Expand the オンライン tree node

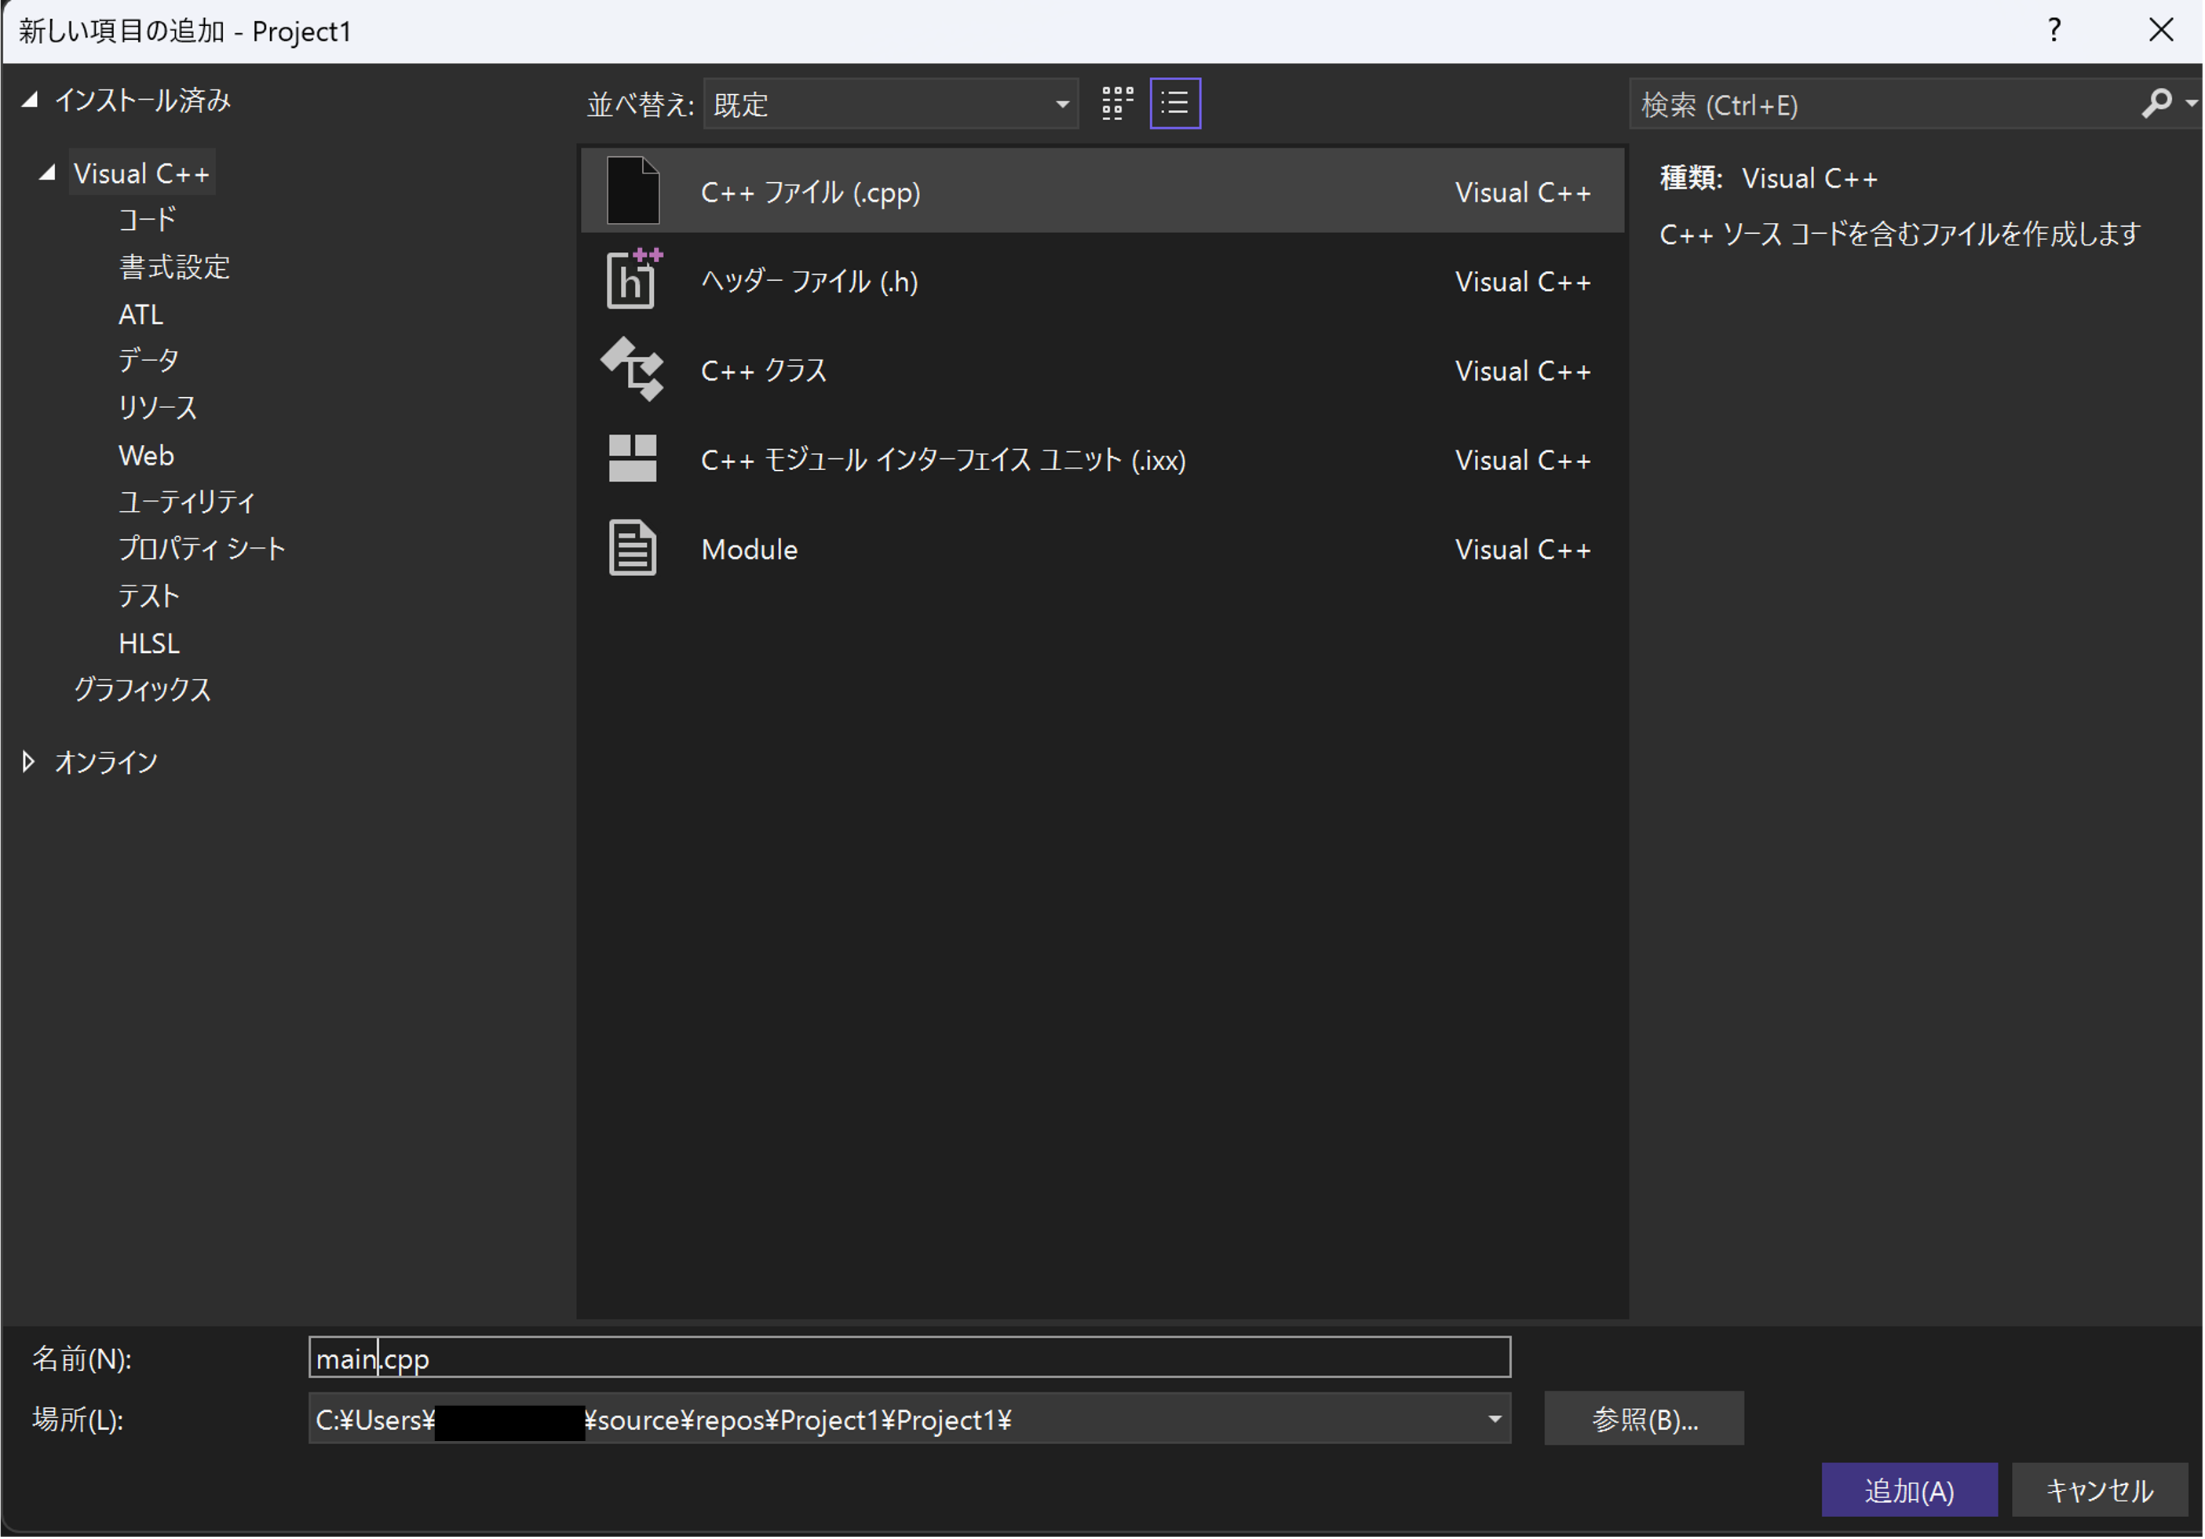coord(29,762)
